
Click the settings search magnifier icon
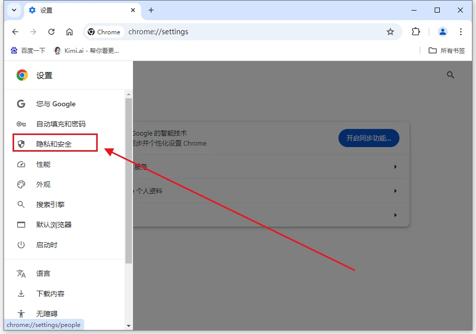click(x=450, y=75)
